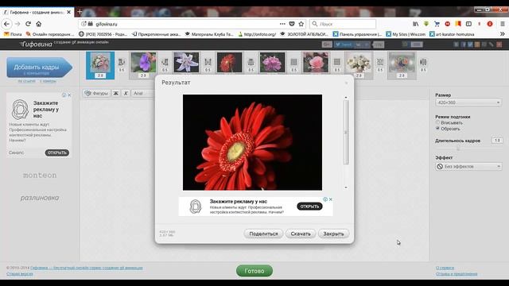The width and height of the screenshot is (509, 286).
Task: Click the transition icon after the red gerbera frame
Action: pyautogui.click(x=251, y=62)
